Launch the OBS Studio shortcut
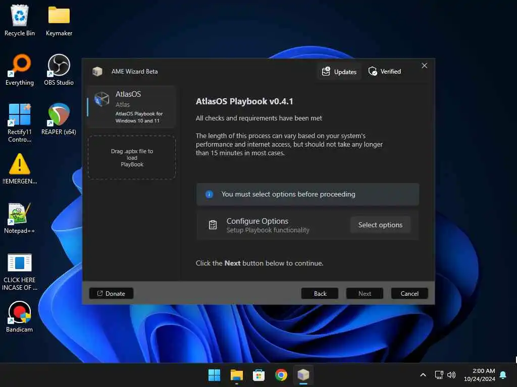This screenshot has height=387, width=517. click(x=59, y=70)
